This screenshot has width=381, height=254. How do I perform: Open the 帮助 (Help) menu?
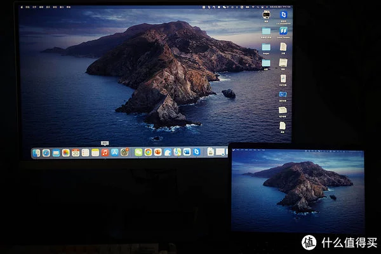(x=69, y=7)
